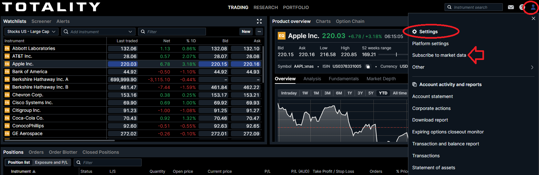Open Subscribe to market data
Viewport: 539px width, 175px height.
(x=439, y=55)
